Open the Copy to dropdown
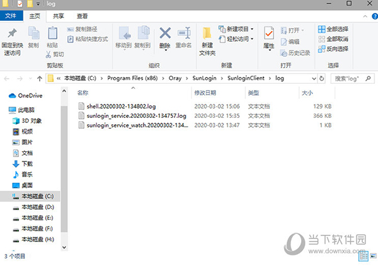This screenshot has width=378, height=266. 142,38
